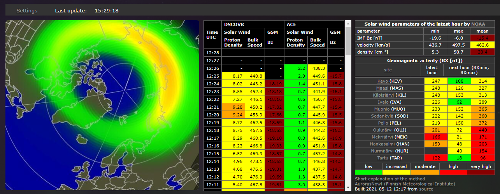Viewport: 500px width, 194px height.
Task: Open the NOAA link in header
Action: tap(478, 24)
